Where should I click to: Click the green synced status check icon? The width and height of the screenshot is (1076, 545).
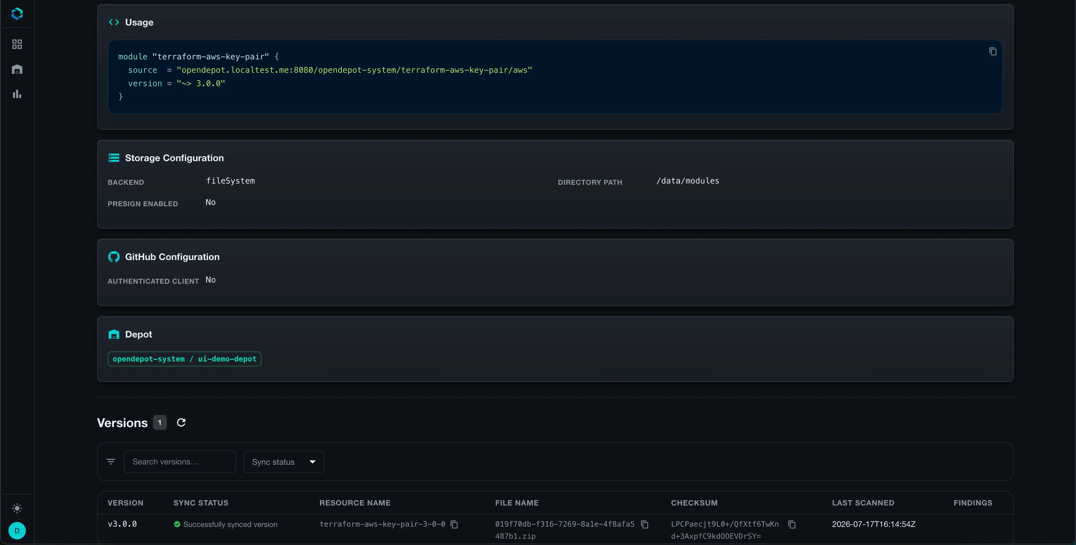point(177,524)
